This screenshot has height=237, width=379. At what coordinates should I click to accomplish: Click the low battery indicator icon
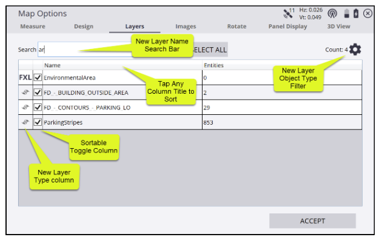coord(346,13)
